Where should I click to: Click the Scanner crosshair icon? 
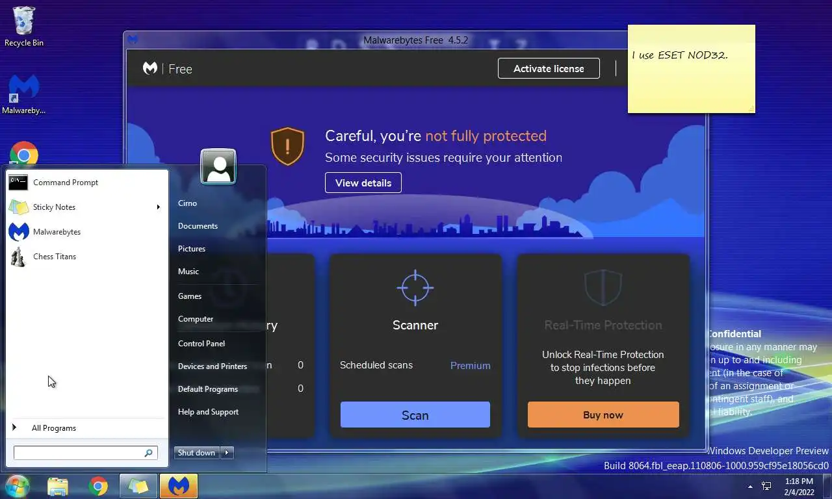pyautogui.click(x=415, y=288)
